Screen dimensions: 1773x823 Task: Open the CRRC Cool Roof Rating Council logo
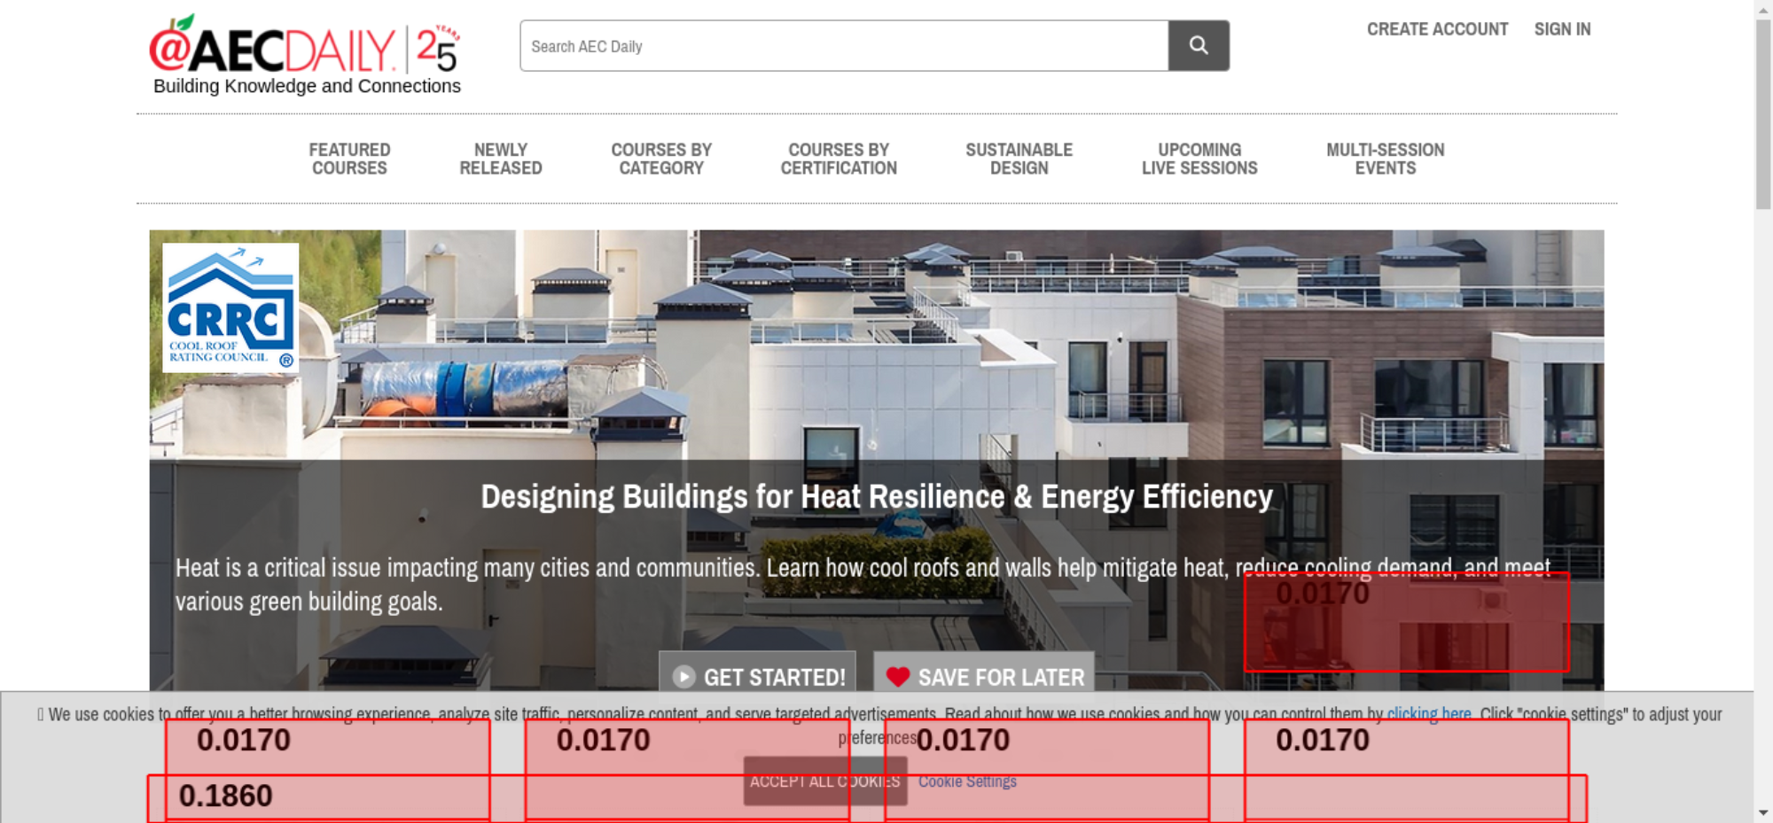[230, 307]
